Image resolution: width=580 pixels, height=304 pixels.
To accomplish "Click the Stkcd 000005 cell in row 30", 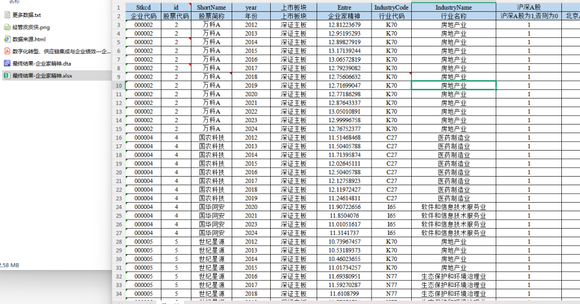I will [x=143, y=259].
